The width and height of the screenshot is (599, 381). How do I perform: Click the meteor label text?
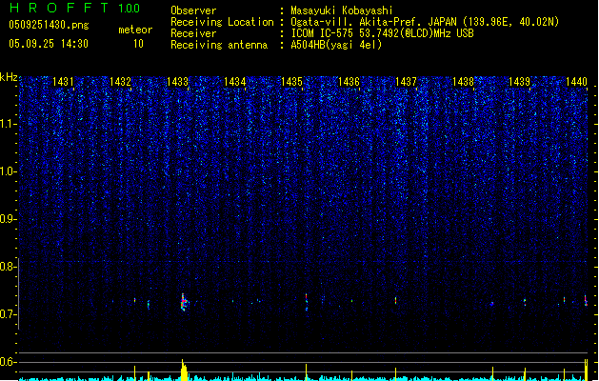click(x=135, y=30)
